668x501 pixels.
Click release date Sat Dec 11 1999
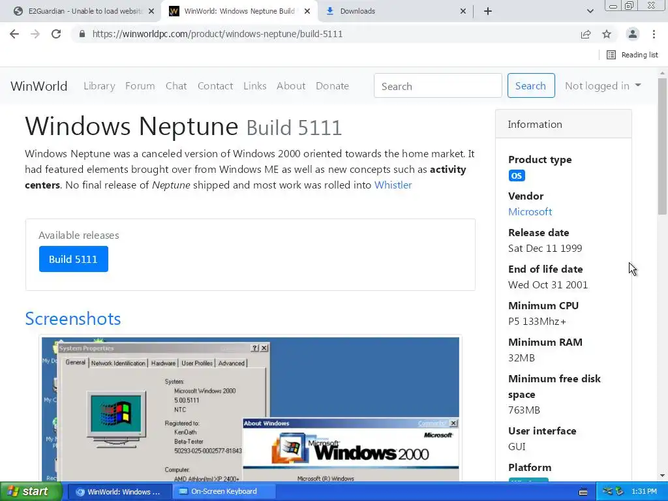point(545,249)
